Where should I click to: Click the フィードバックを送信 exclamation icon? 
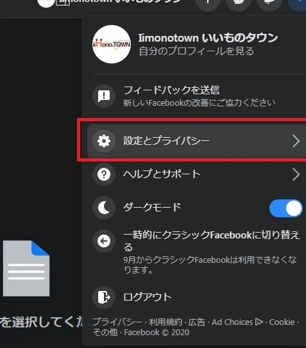click(104, 96)
